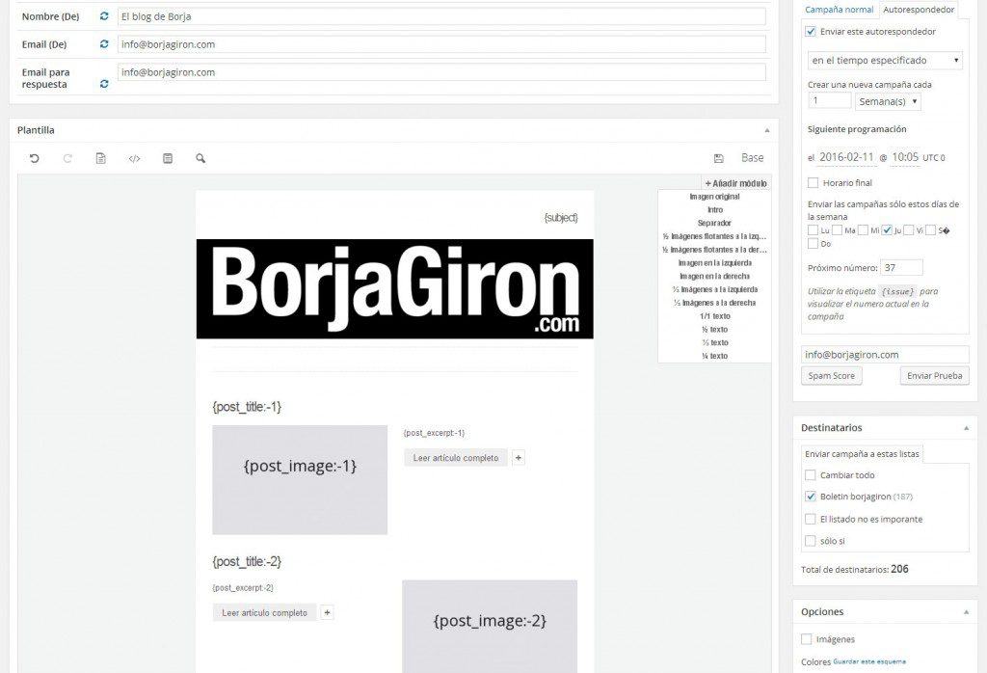Check the Do weekday box
The width and height of the screenshot is (987, 673).
click(x=814, y=244)
